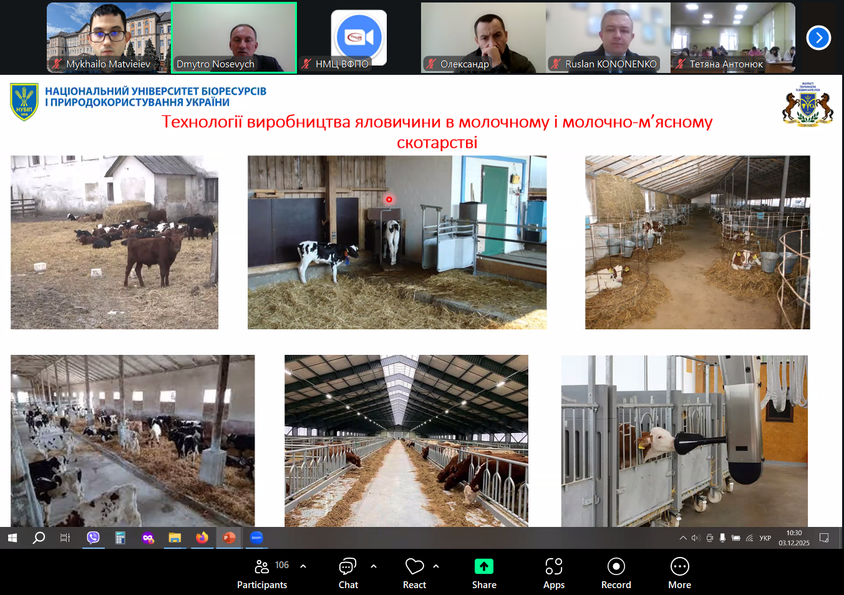The image size is (844, 595).
Task: Click the photo of the black-and-white herd indoors
Action: pos(132,441)
